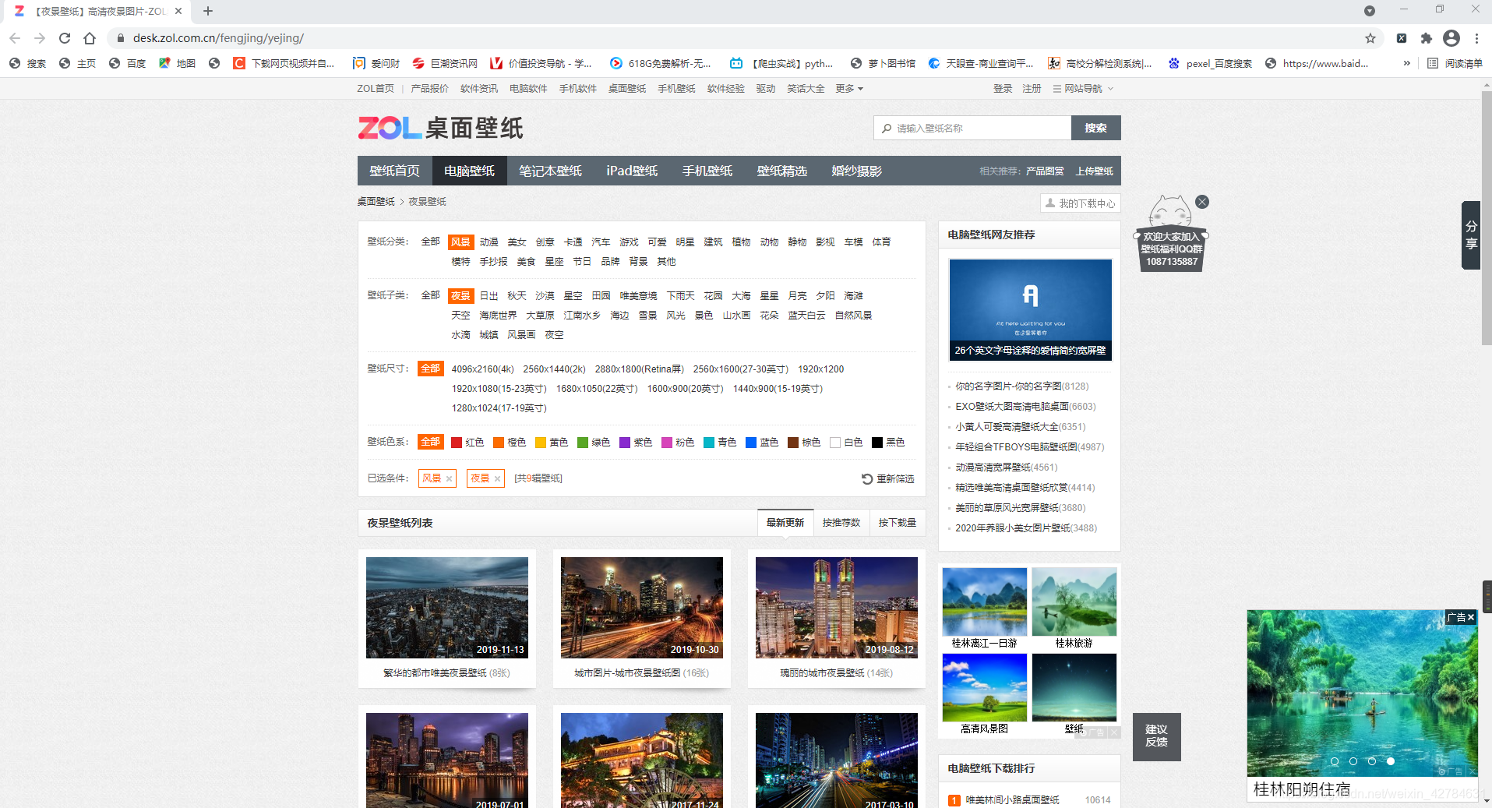Open the pexel_百度搜索 bookmark
Screen dimensions: 1492x808
click(x=1210, y=63)
